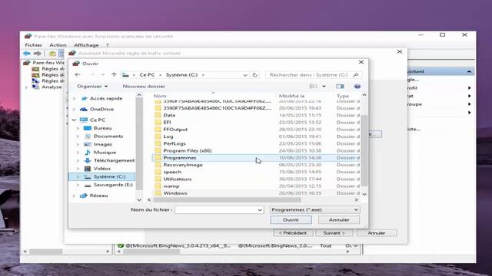This screenshot has height=276, width=492.
Task: Open the help icon in Ouvrir dialog
Action: [357, 87]
